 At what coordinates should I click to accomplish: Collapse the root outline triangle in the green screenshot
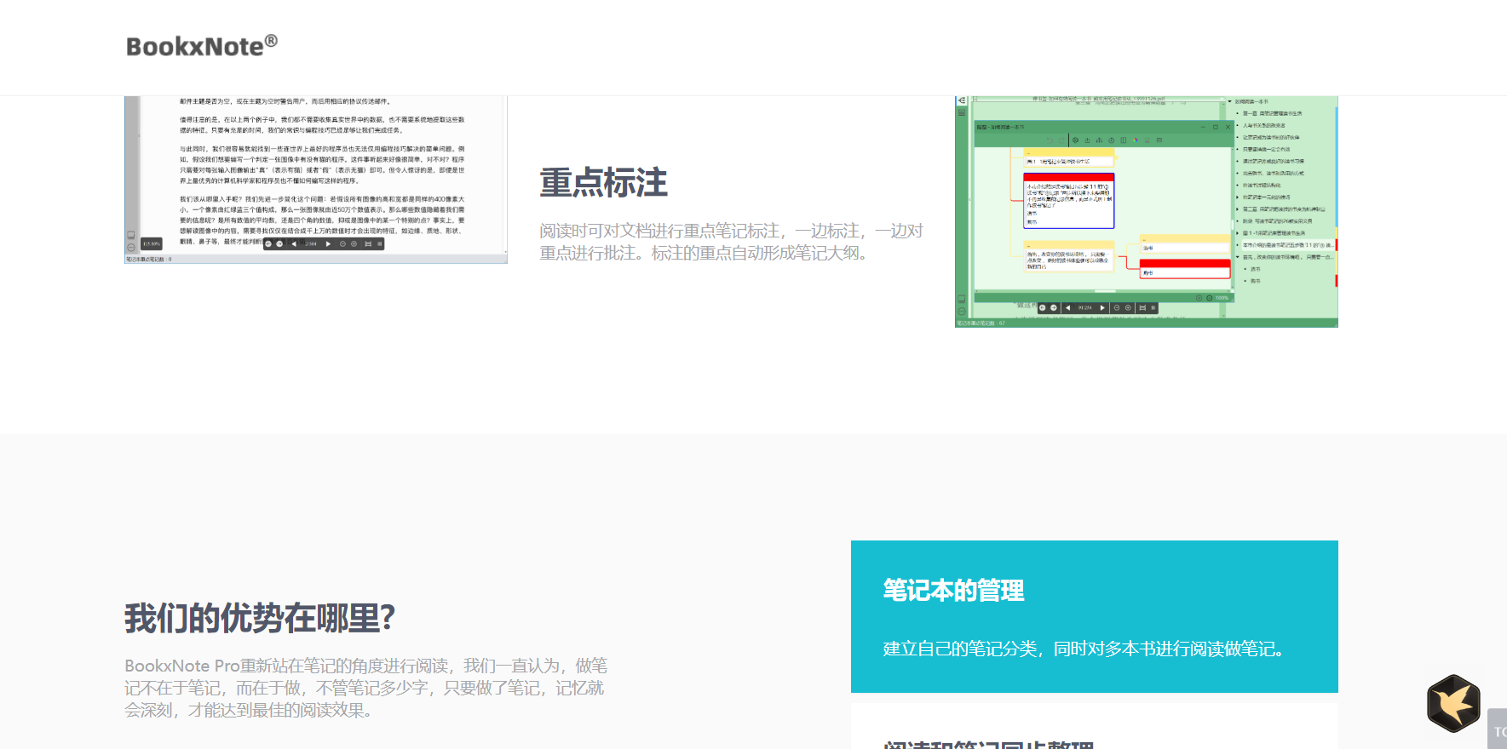coord(1229,101)
